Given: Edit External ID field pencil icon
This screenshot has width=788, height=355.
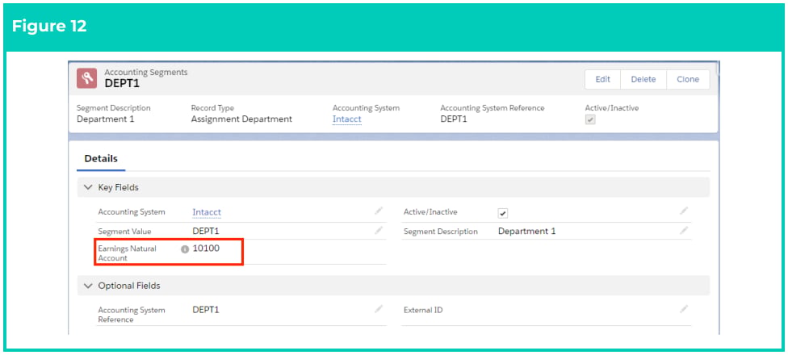Looking at the screenshot, I should coord(684,309).
